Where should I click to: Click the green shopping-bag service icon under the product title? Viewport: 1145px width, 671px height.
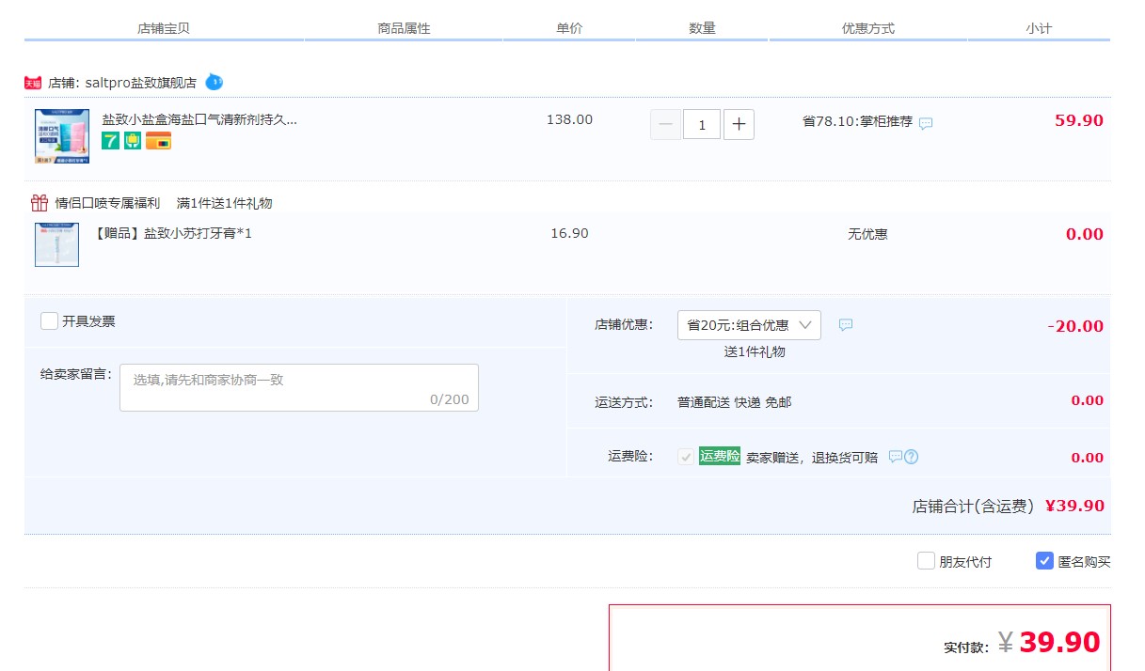(133, 141)
